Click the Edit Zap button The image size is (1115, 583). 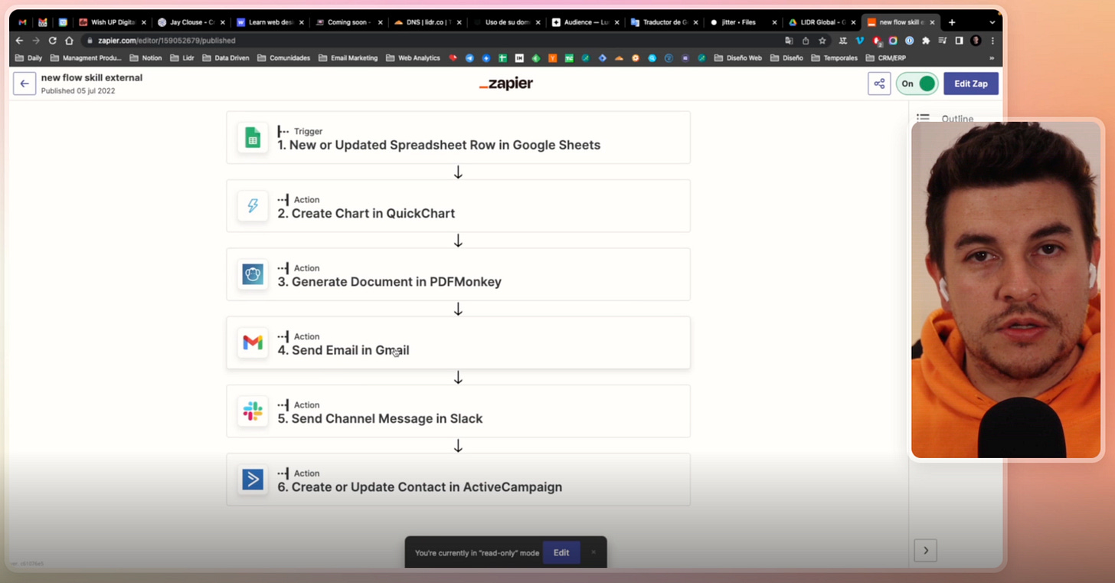pyautogui.click(x=971, y=84)
